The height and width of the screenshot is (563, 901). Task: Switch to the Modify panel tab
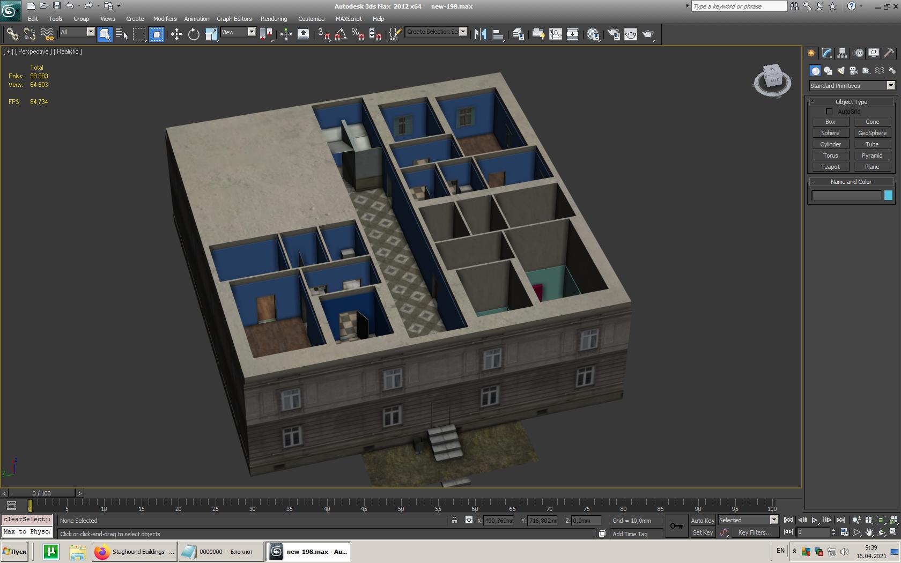coord(826,53)
